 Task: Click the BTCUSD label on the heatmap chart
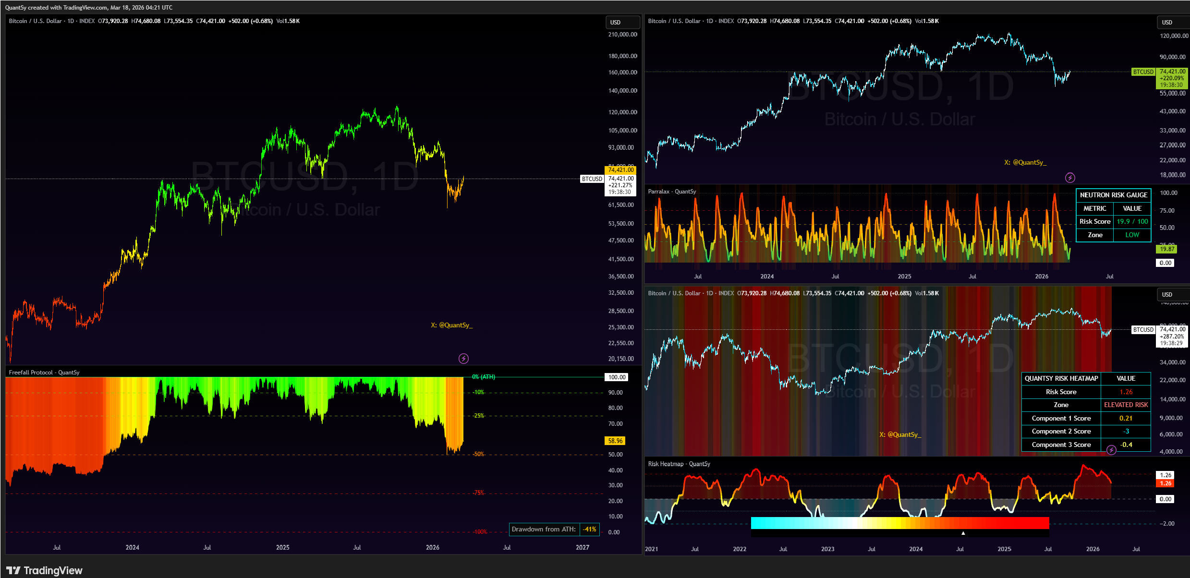click(x=1143, y=330)
